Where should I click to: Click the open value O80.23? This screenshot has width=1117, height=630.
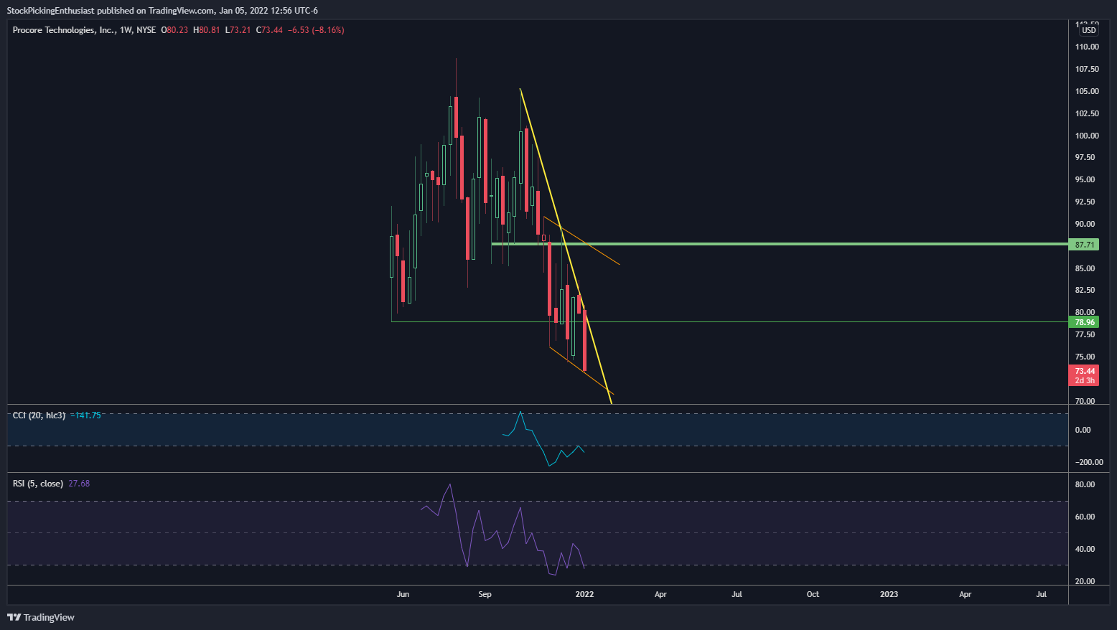pos(174,30)
